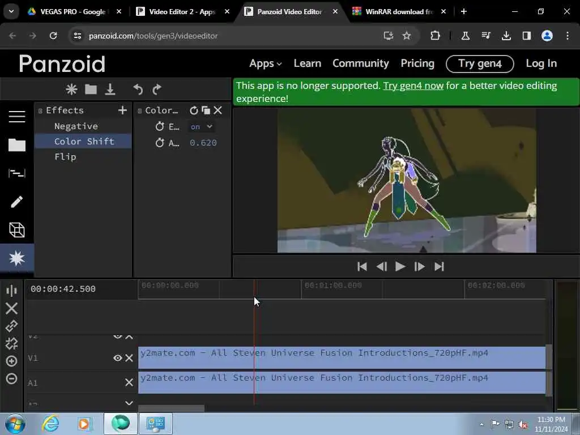Click the timeline horizontal scrollbar
The height and width of the screenshot is (435, 580).
coord(171,408)
